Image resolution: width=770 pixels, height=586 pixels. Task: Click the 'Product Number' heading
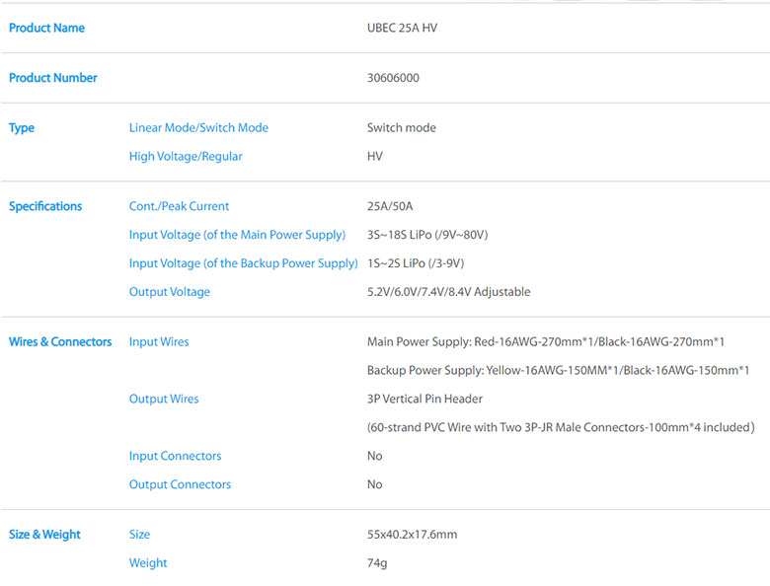53,78
